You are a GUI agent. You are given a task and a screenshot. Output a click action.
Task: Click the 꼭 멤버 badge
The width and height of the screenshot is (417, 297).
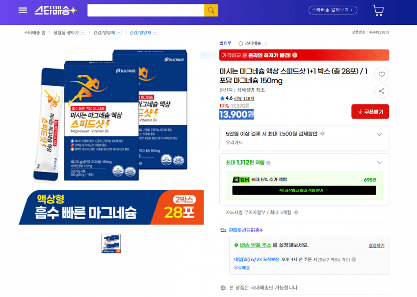tap(241, 180)
